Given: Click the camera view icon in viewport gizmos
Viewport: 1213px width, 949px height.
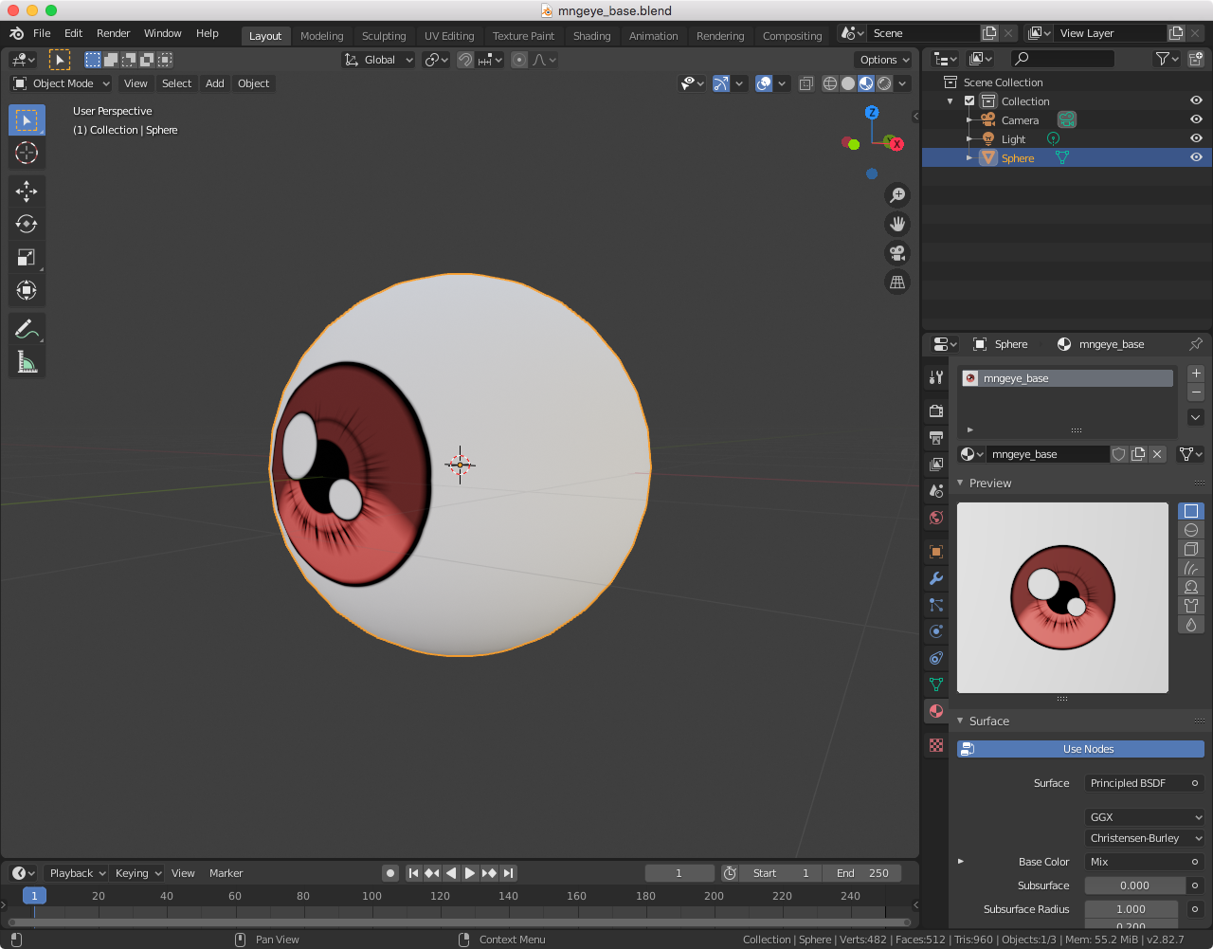Looking at the screenshot, I should pyautogui.click(x=896, y=252).
